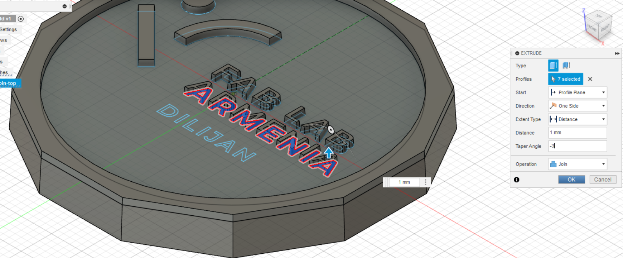Select the Thin Extrude type icon
Screen dimensions: 623x258
pos(566,66)
